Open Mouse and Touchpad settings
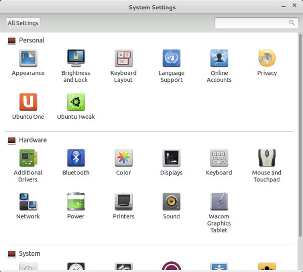This screenshot has height=272, width=303. [267, 158]
